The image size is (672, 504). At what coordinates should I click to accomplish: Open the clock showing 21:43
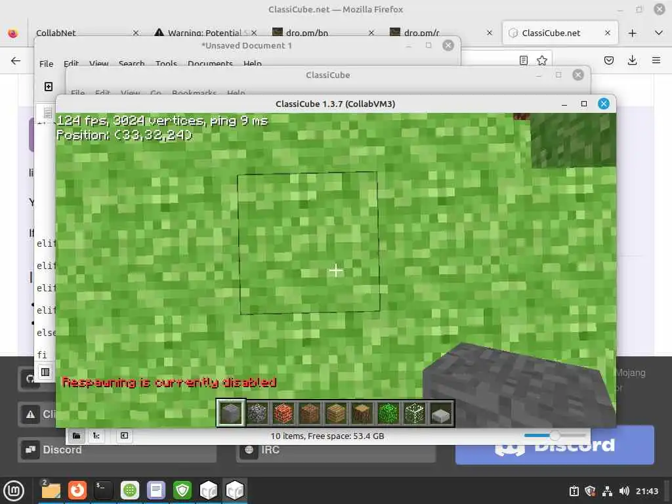tap(646, 491)
